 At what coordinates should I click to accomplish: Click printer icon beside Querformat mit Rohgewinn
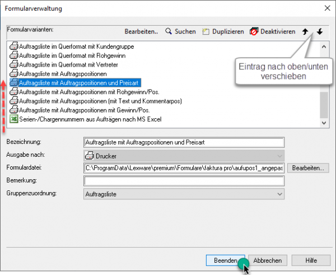coord(14,55)
